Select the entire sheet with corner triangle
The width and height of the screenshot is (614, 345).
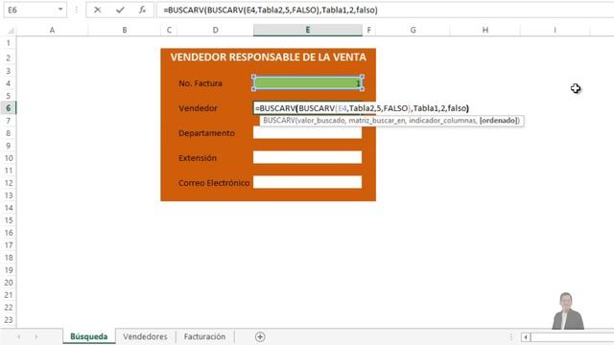point(11,30)
